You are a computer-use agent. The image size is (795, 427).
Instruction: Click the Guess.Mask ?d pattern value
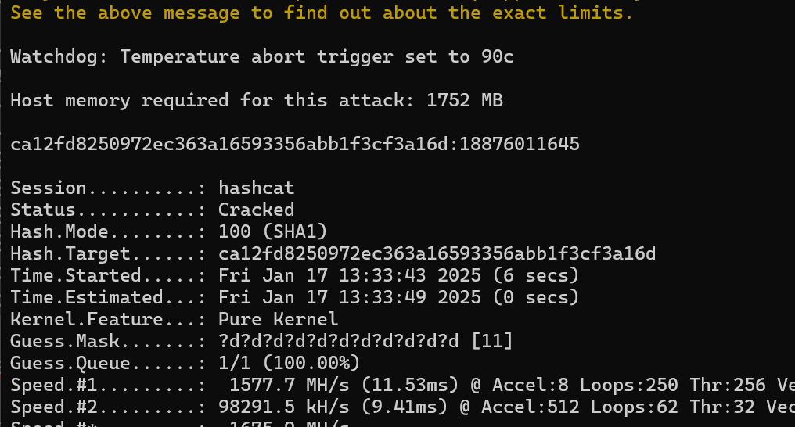click(338, 341)
